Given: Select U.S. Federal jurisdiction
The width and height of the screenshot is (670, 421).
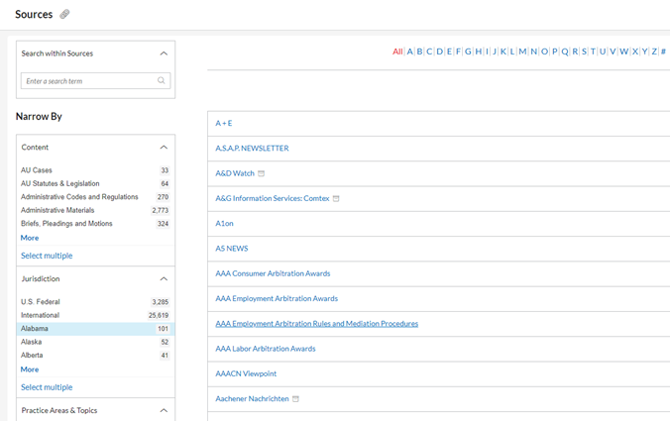Looking at the screenshot, I should pos(41,302).
